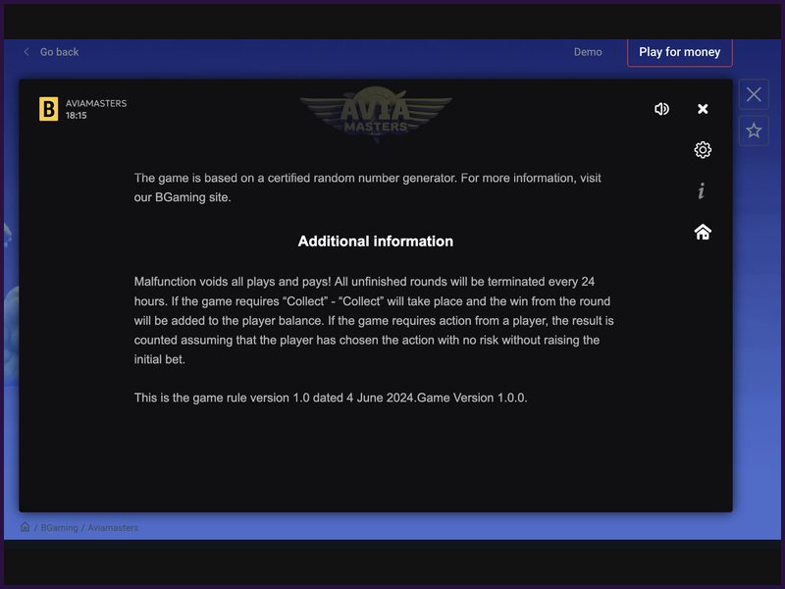785x589 pixels.
Task: Mute the game sound via speaker icon
Action: 661,109
